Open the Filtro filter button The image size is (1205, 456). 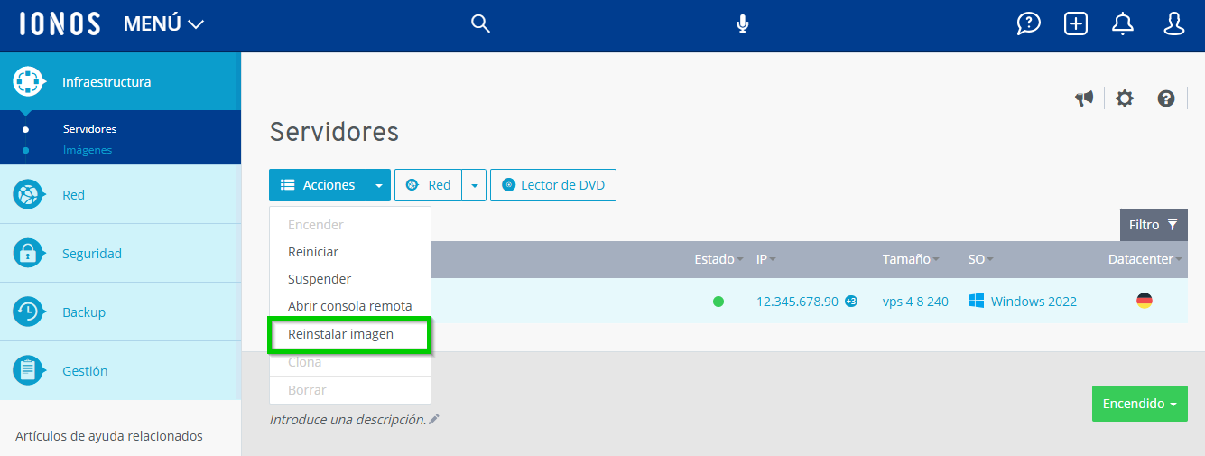(1153, 225)
